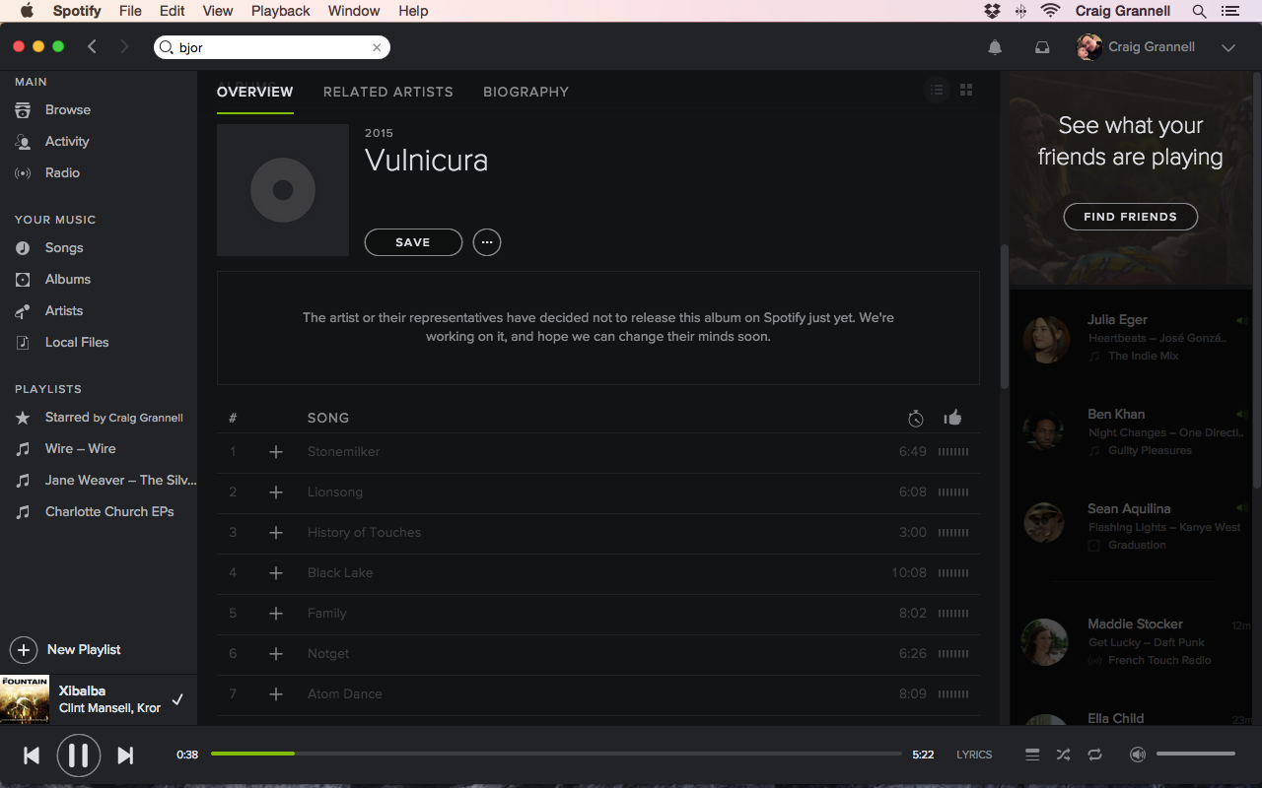Open Ben Khan's friend activity

1131,432
